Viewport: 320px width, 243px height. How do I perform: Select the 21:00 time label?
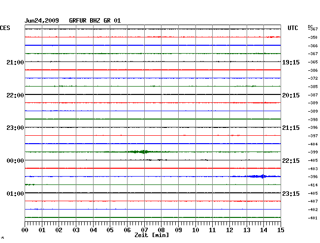point(15,62)
